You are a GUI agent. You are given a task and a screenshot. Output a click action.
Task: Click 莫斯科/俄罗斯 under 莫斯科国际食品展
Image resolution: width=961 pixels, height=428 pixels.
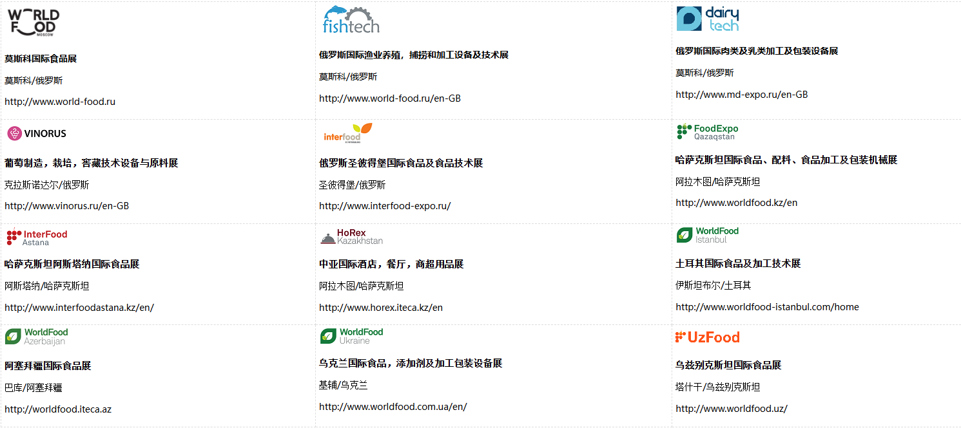click(34, 81)
